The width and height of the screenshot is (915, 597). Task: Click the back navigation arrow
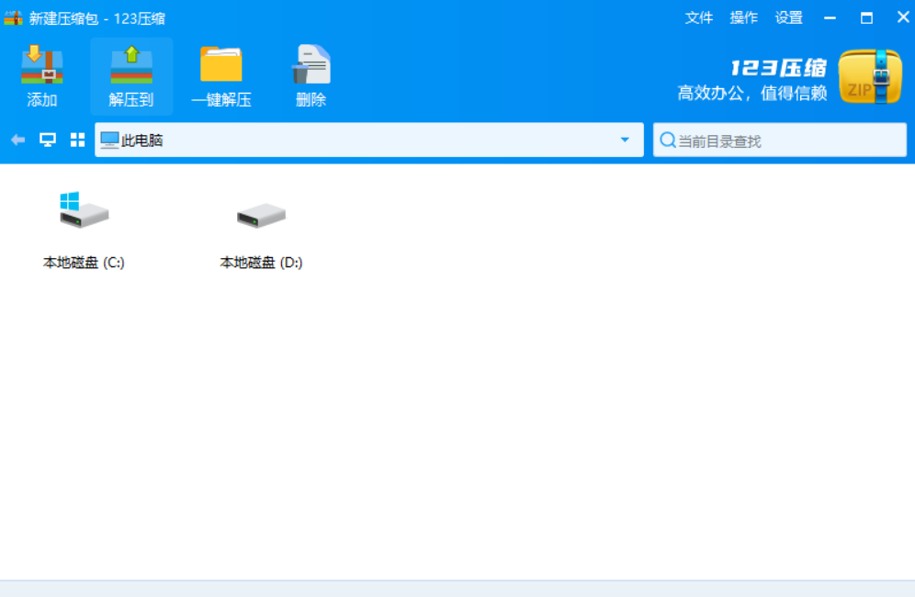(17, 140)
